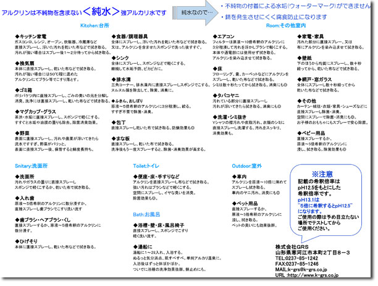
Task: Click the address '山形県寒河江市本町2丁目8-3'
Action: tap(313, 253)
